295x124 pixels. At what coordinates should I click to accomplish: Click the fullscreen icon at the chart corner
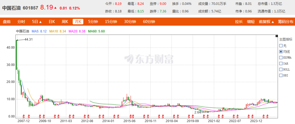[x=276, y=36]
